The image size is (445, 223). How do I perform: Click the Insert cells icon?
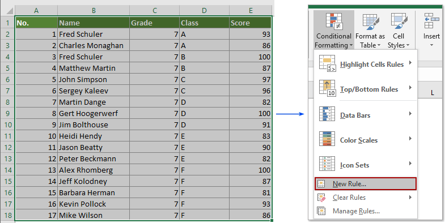pyautogui.click(x=432, y=21)
